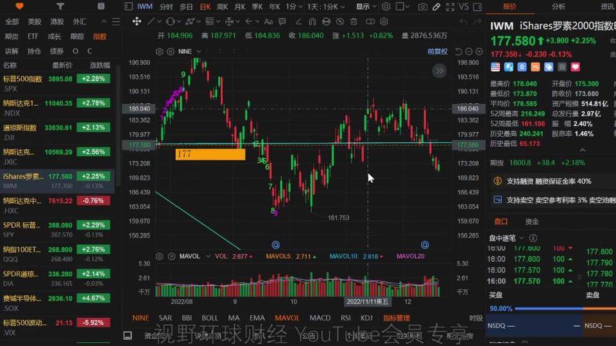
Task: Click the double-arrow expand button on chart
Action: pos(439,71)
